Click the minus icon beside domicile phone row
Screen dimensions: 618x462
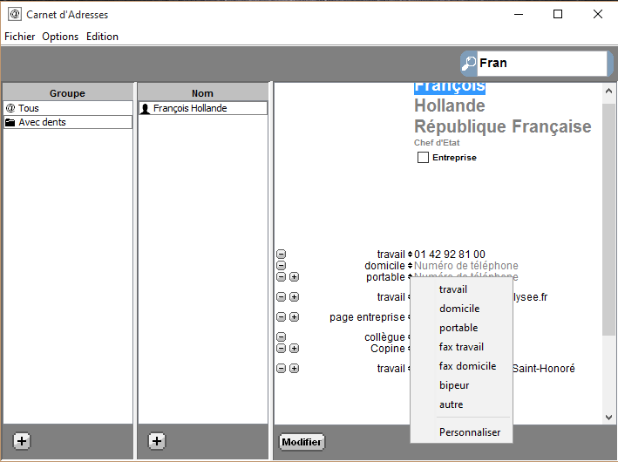[x=281, y=266]
